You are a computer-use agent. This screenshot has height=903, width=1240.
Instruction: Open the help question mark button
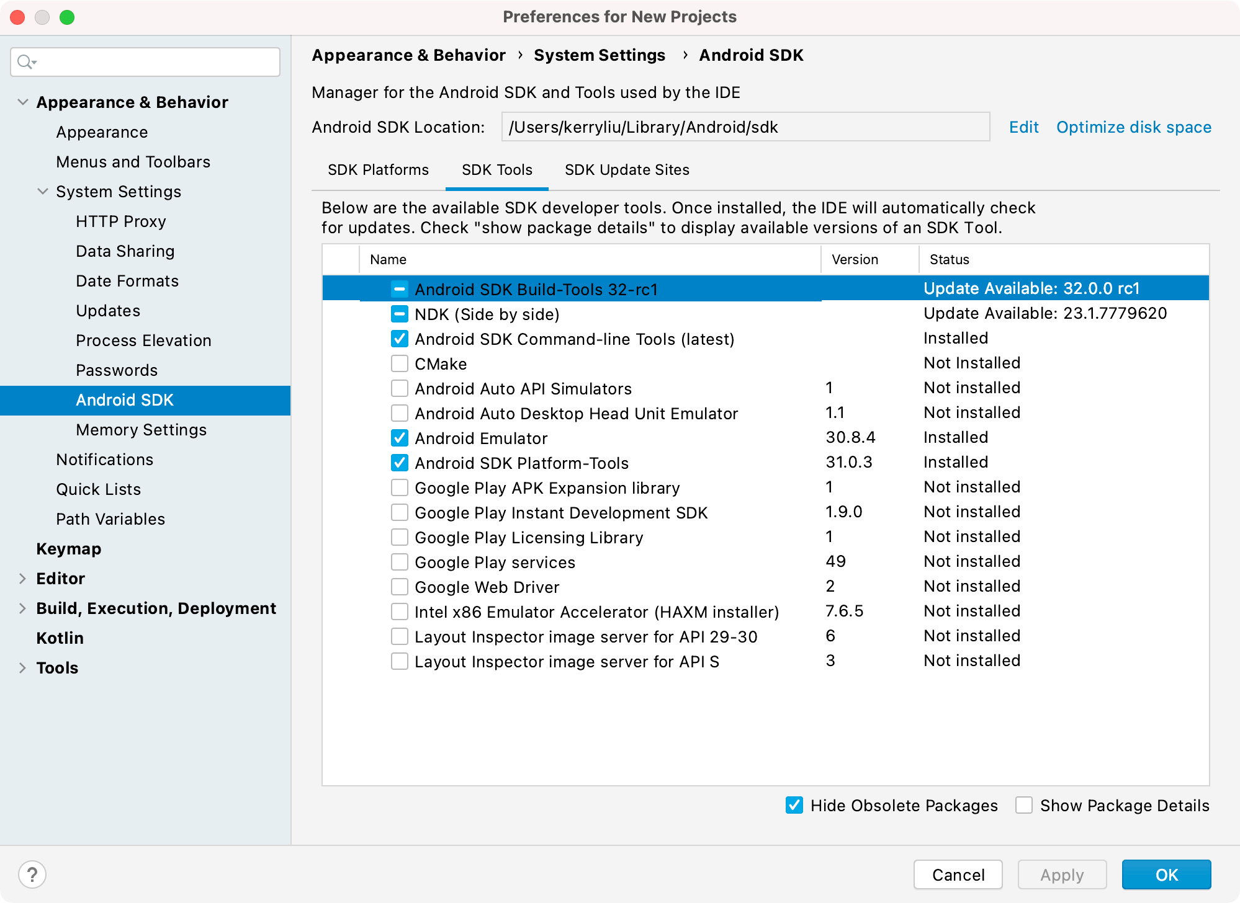click(32, 874)
